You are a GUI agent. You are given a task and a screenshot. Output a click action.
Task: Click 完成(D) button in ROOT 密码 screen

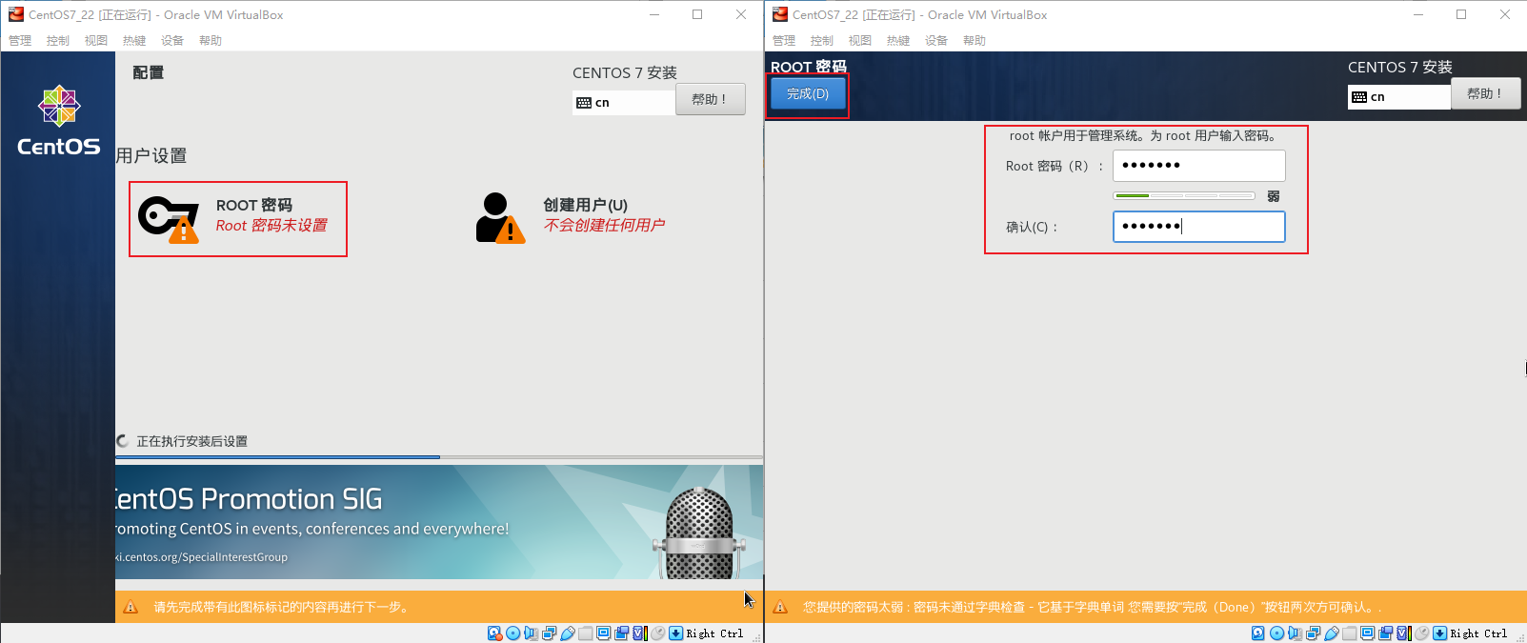(x=808, y=94)
